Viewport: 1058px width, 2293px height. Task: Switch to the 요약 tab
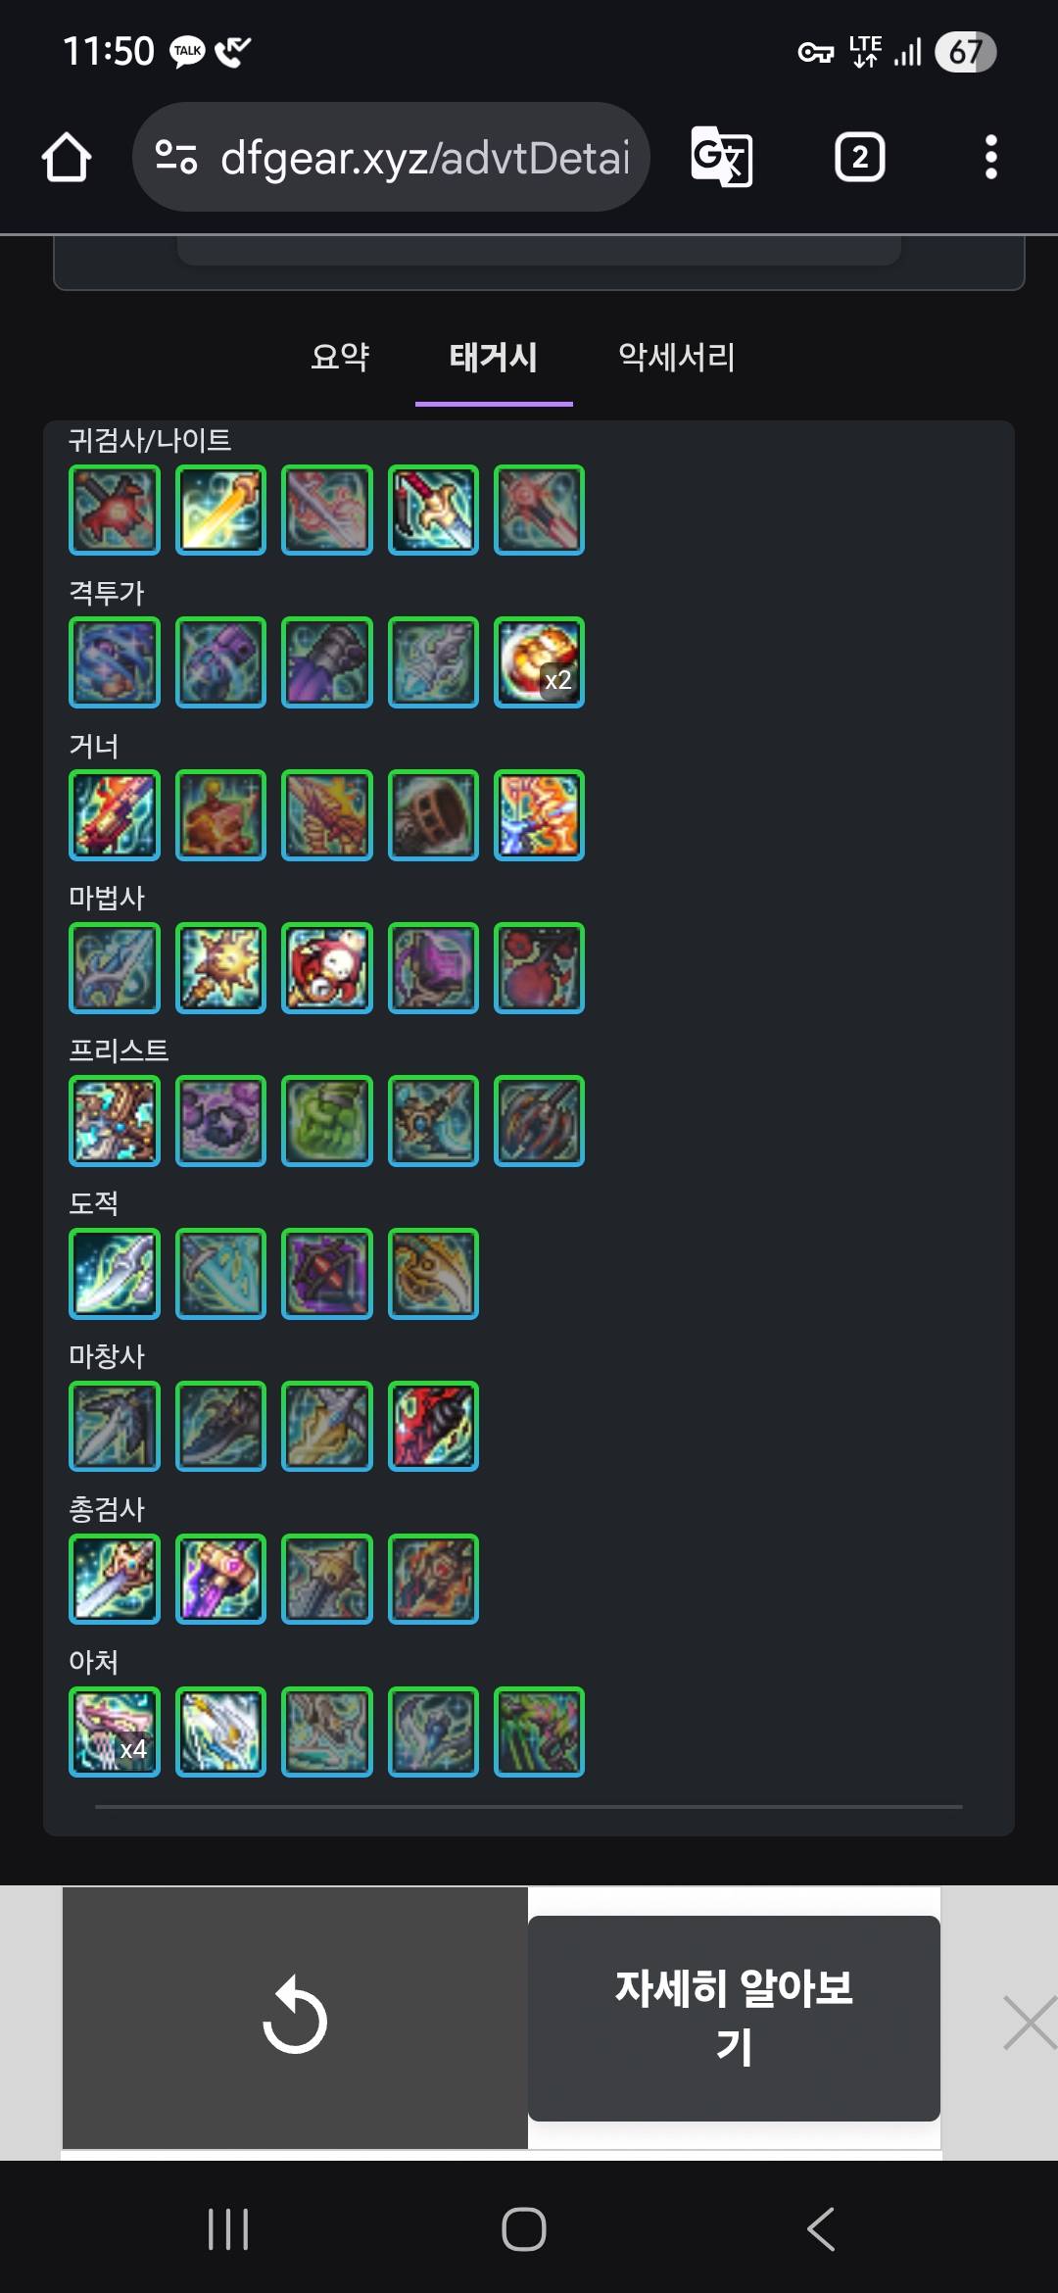(x=340, y=357)
